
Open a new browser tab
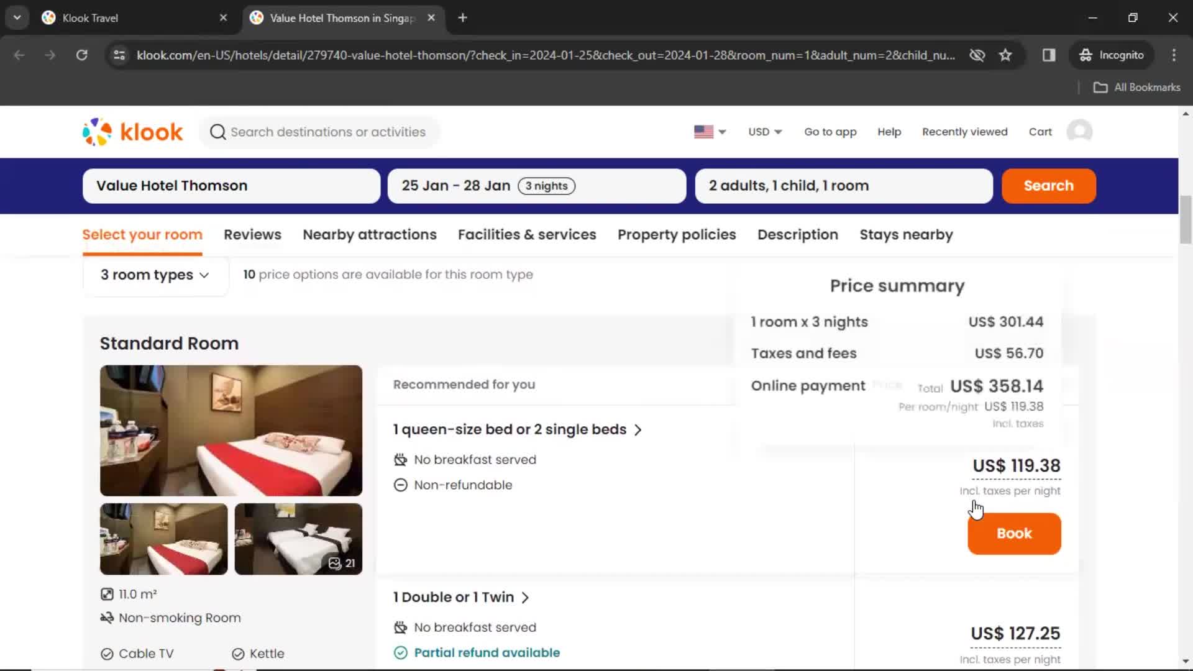click(x=462, y=18)
